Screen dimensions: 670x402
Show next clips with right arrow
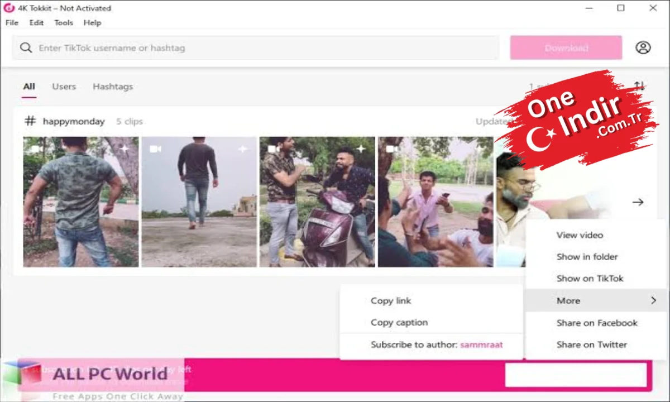tap(638, 202)
